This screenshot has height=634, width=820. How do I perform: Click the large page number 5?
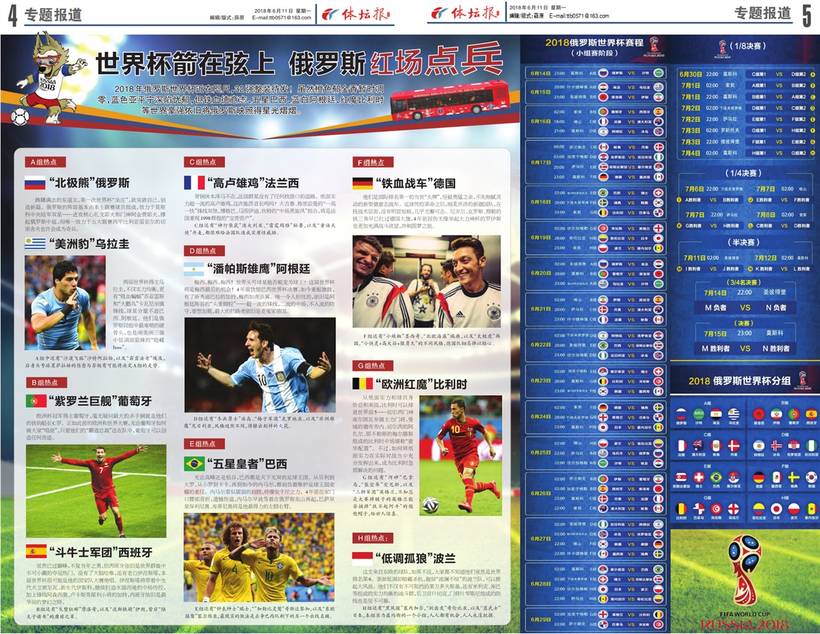[807, 15]
